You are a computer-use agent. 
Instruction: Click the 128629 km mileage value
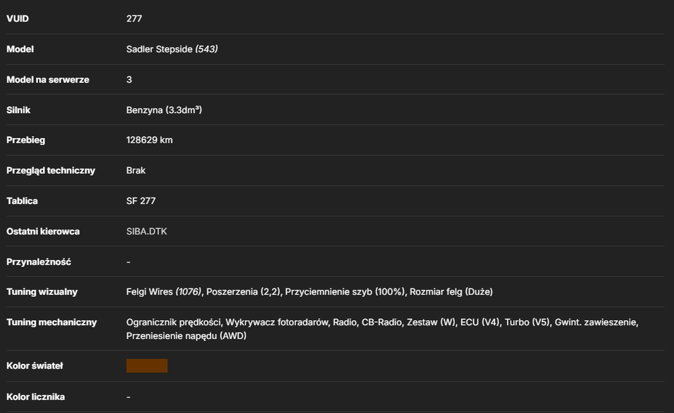click(150, 140)
